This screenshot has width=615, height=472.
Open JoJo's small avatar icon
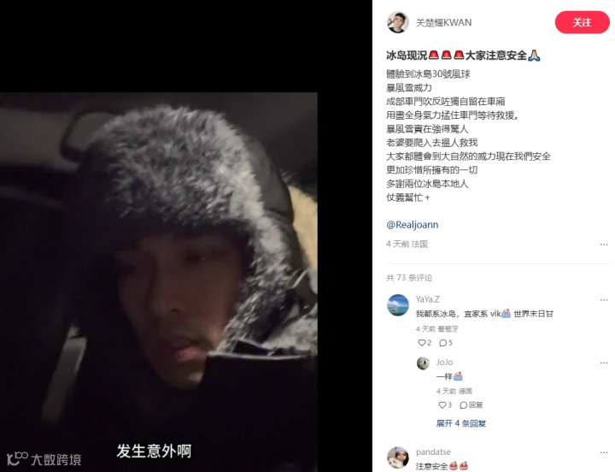[x=423, y=363]
